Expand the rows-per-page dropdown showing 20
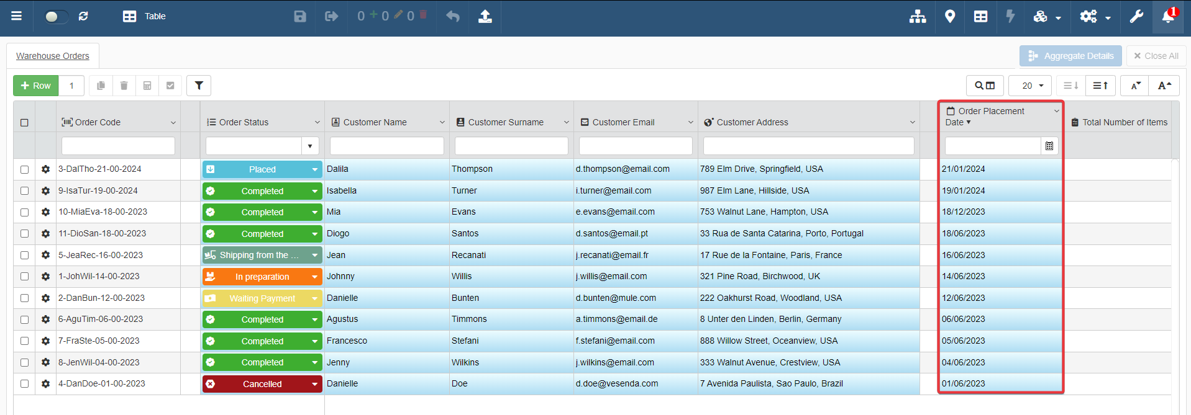The width and height of the screenshot is (1191, 415). 1030,86
